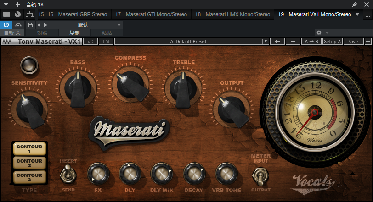Load next Waves preset right arrow
Viewport: 373px width, 202px height.
(x=293, y=42)
